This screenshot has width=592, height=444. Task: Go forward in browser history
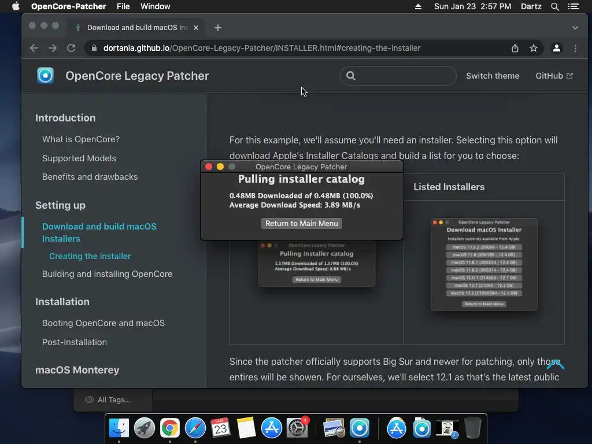(x=53, y=48)
